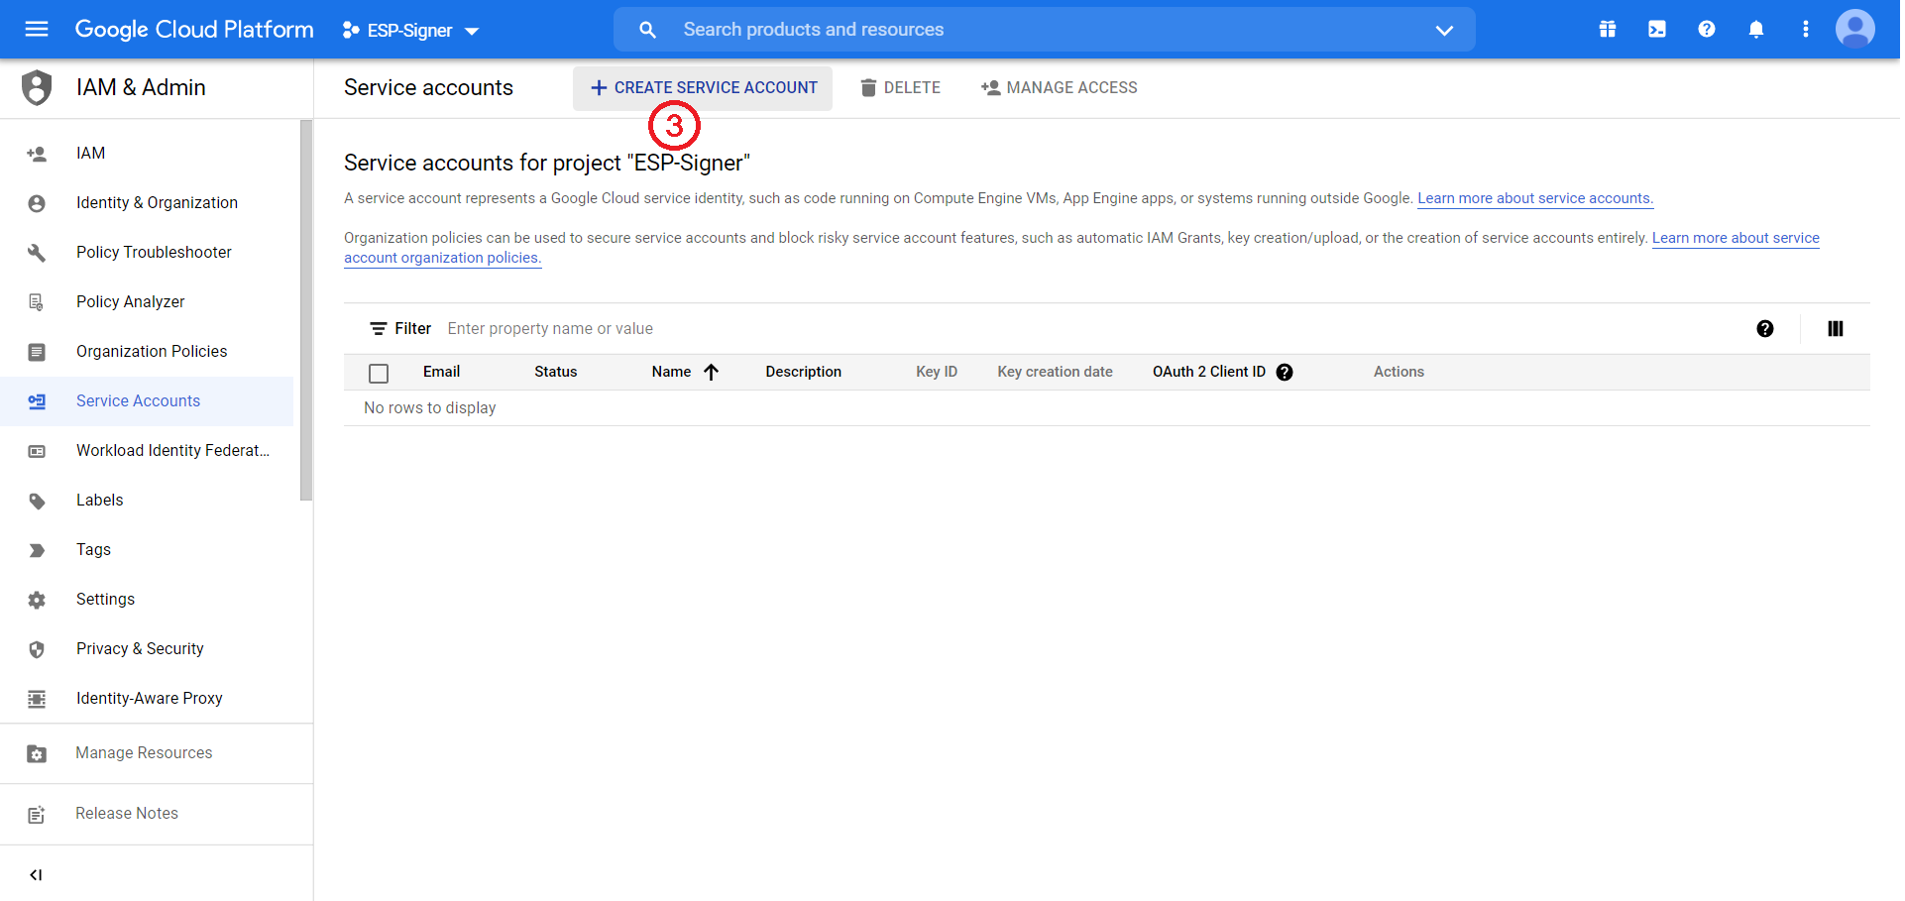This screenshot has height=901, width=1905.
Task: Go to Policy Troubleshooter
Action: click(x=154, y=253)
